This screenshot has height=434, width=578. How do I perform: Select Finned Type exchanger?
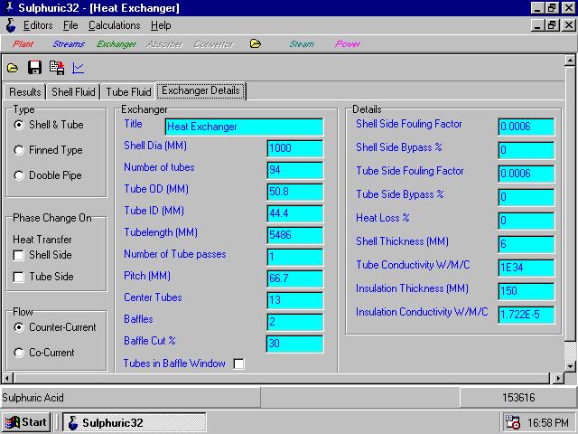(48, 150)
